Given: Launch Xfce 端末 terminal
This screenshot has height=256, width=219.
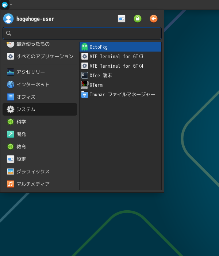Looking at the screenshot, I should (101, 75).
